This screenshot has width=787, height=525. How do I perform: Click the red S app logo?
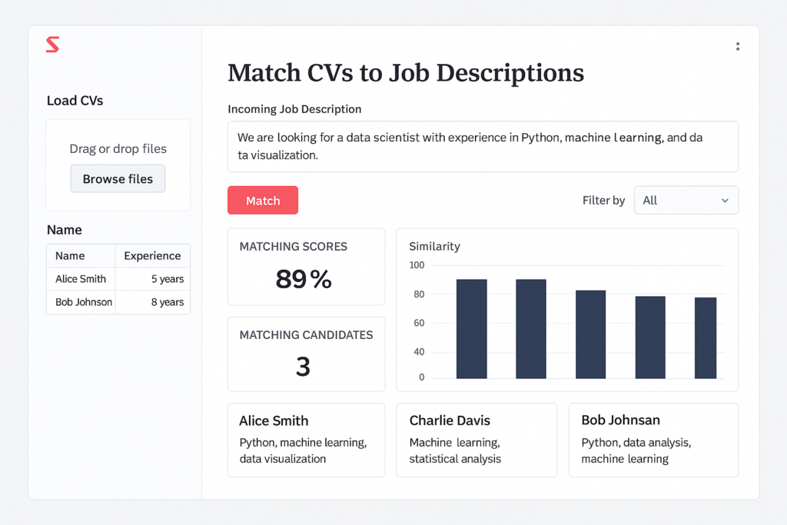click(52, 45)
